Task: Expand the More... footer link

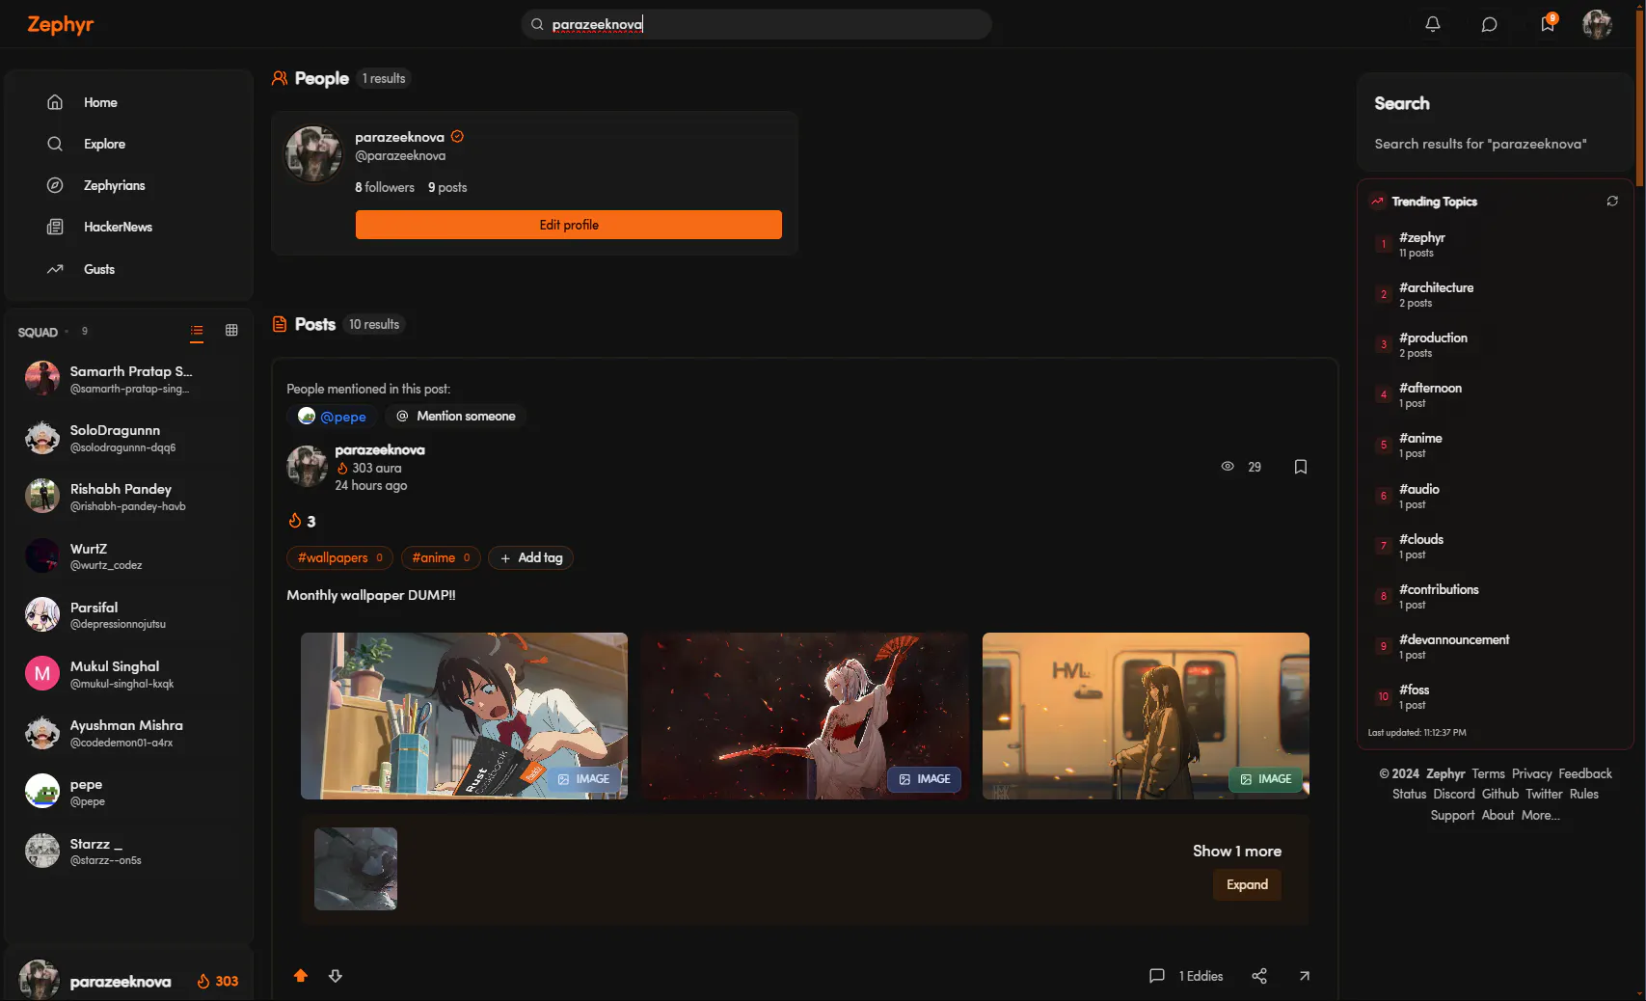Action: [1541, 815]
